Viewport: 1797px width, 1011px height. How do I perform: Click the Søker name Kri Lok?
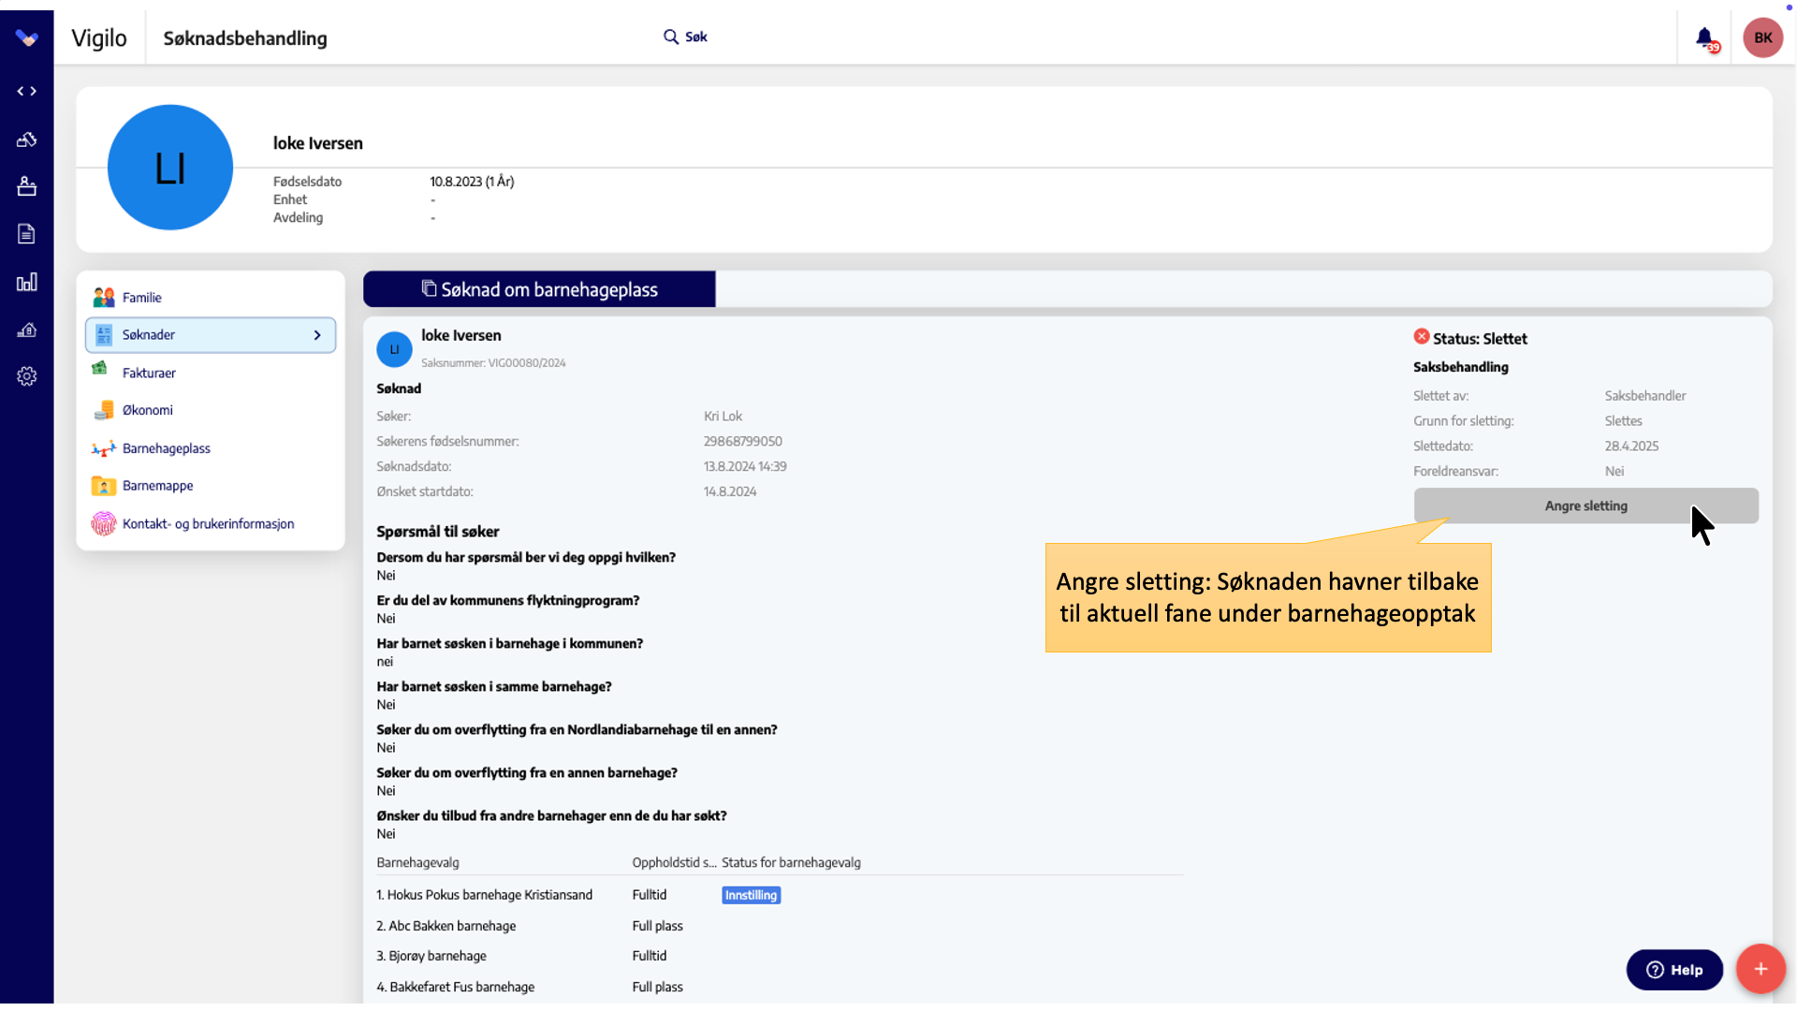[x=723, y=417]
